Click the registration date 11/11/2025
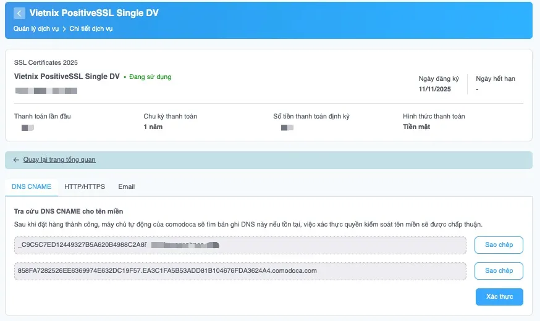Screen dimensions: 540x321 [x=435, y=90]
